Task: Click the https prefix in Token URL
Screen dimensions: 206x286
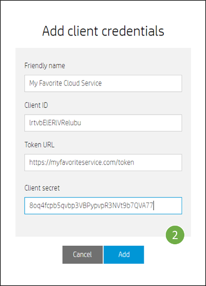Action: pyautogui.click(x=36, y=162)
